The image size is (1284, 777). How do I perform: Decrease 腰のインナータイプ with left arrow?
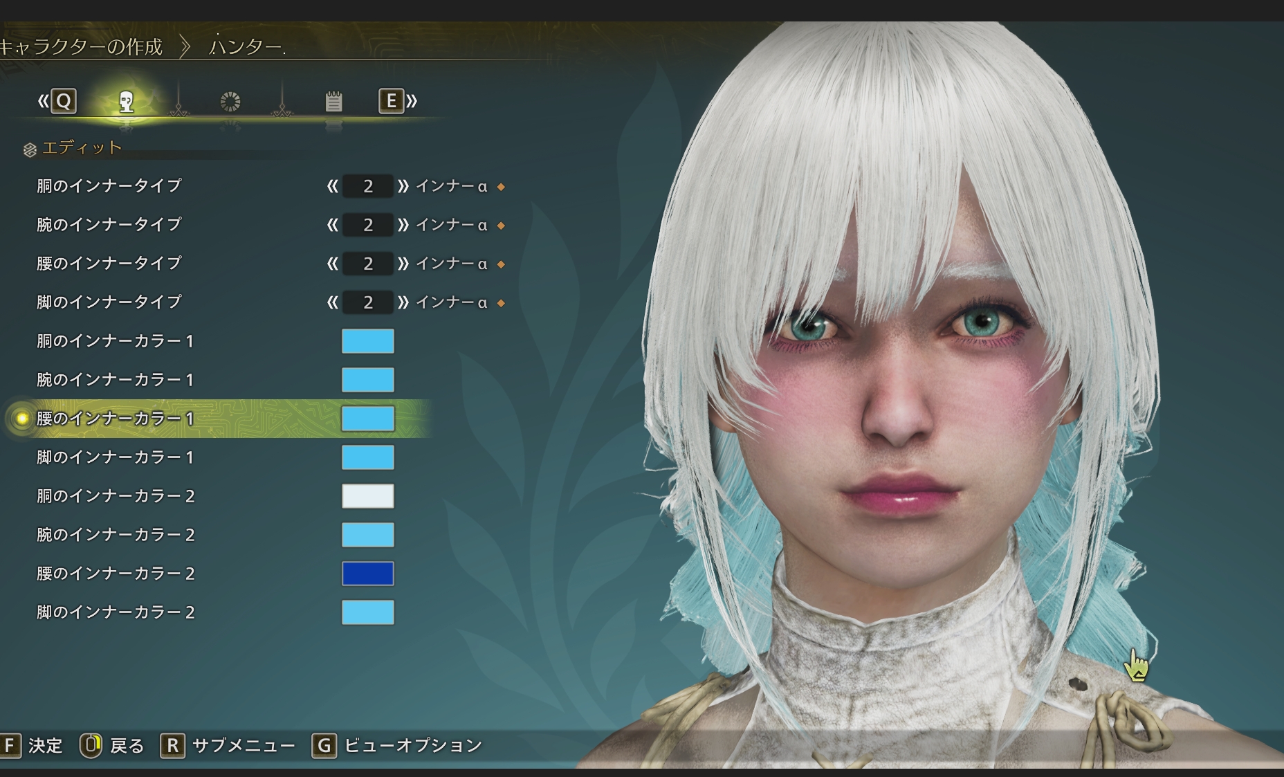333,264
